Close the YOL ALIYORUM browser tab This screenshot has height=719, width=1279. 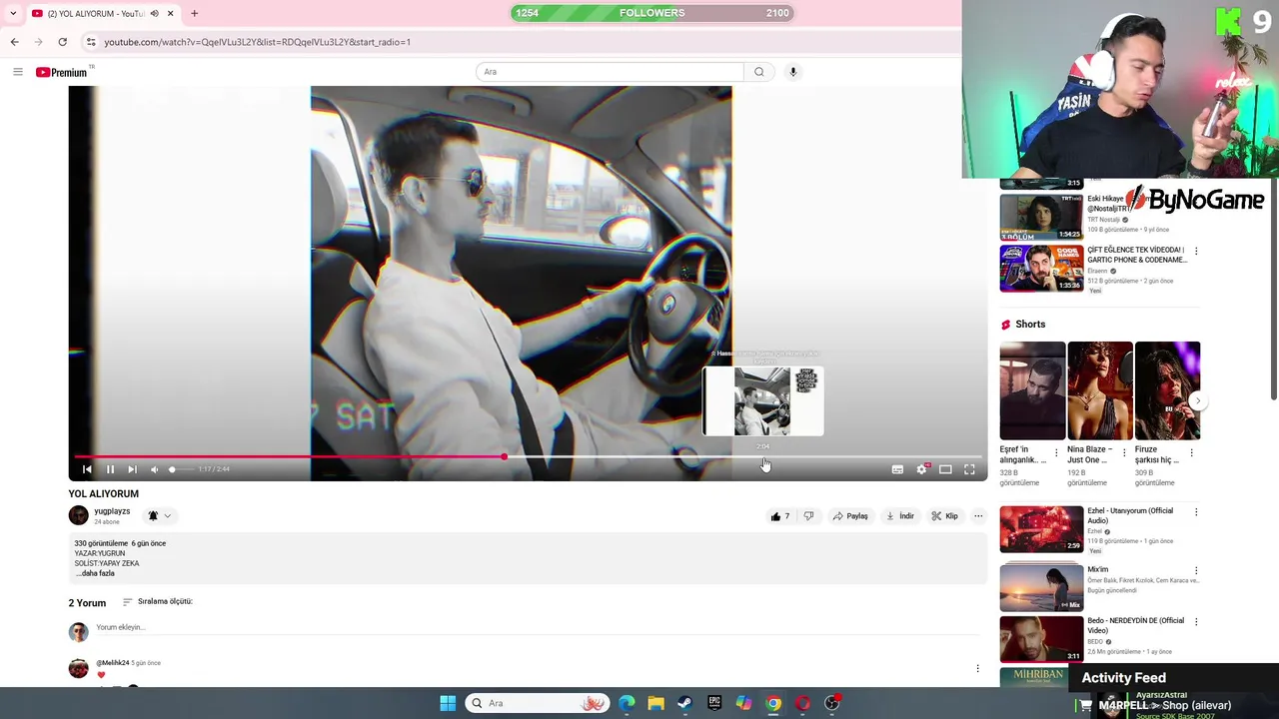click(170, 13)
